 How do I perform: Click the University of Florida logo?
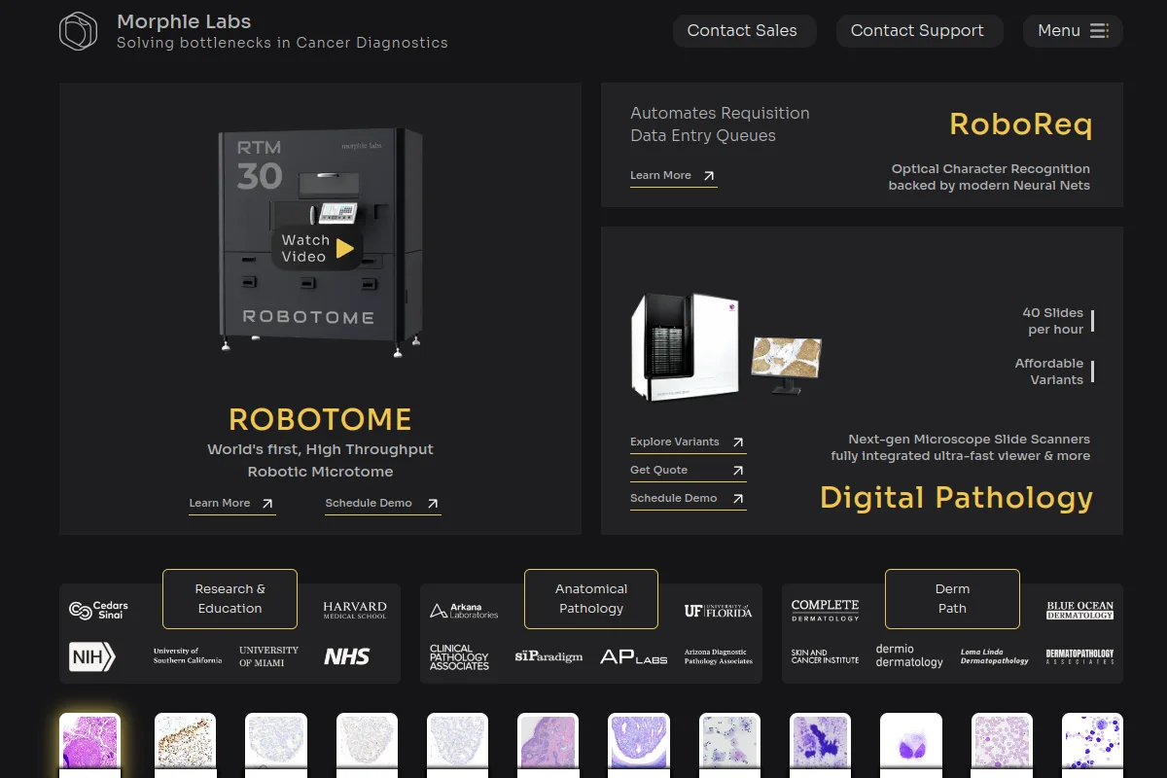718,611
